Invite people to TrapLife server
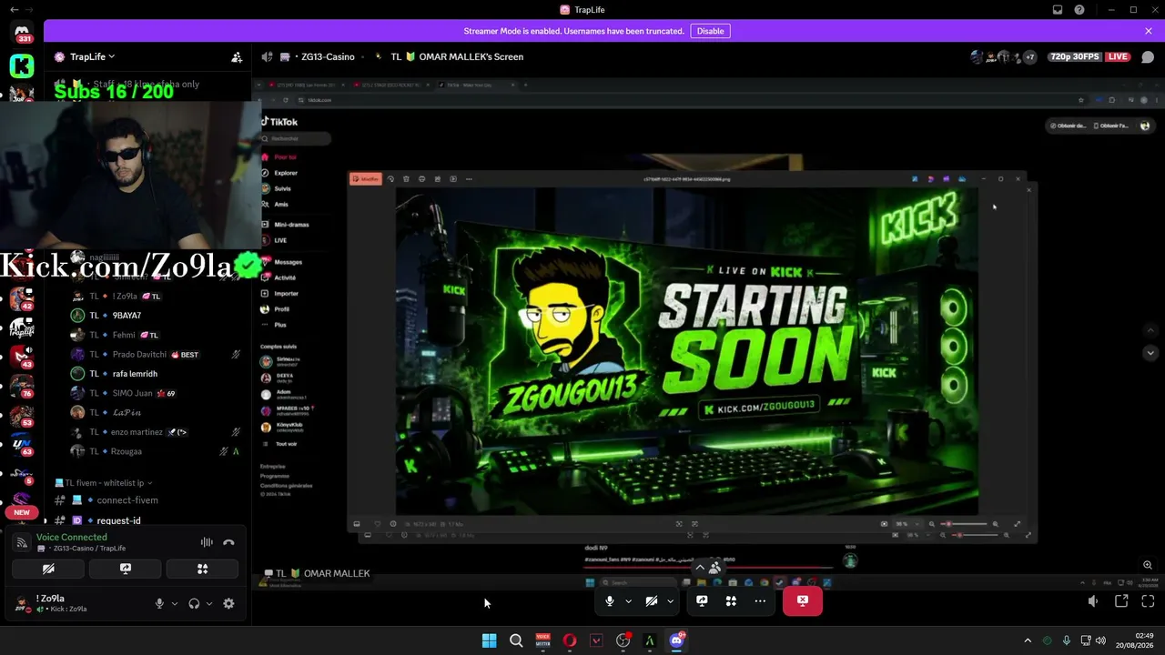The height and width of the screenshot is (655, 1165). 237,56
